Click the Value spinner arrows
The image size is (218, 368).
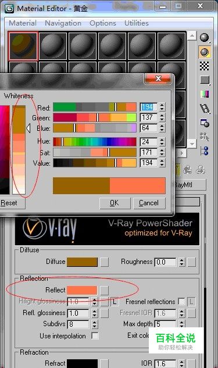pyautogui.click(x=162, y=163)
